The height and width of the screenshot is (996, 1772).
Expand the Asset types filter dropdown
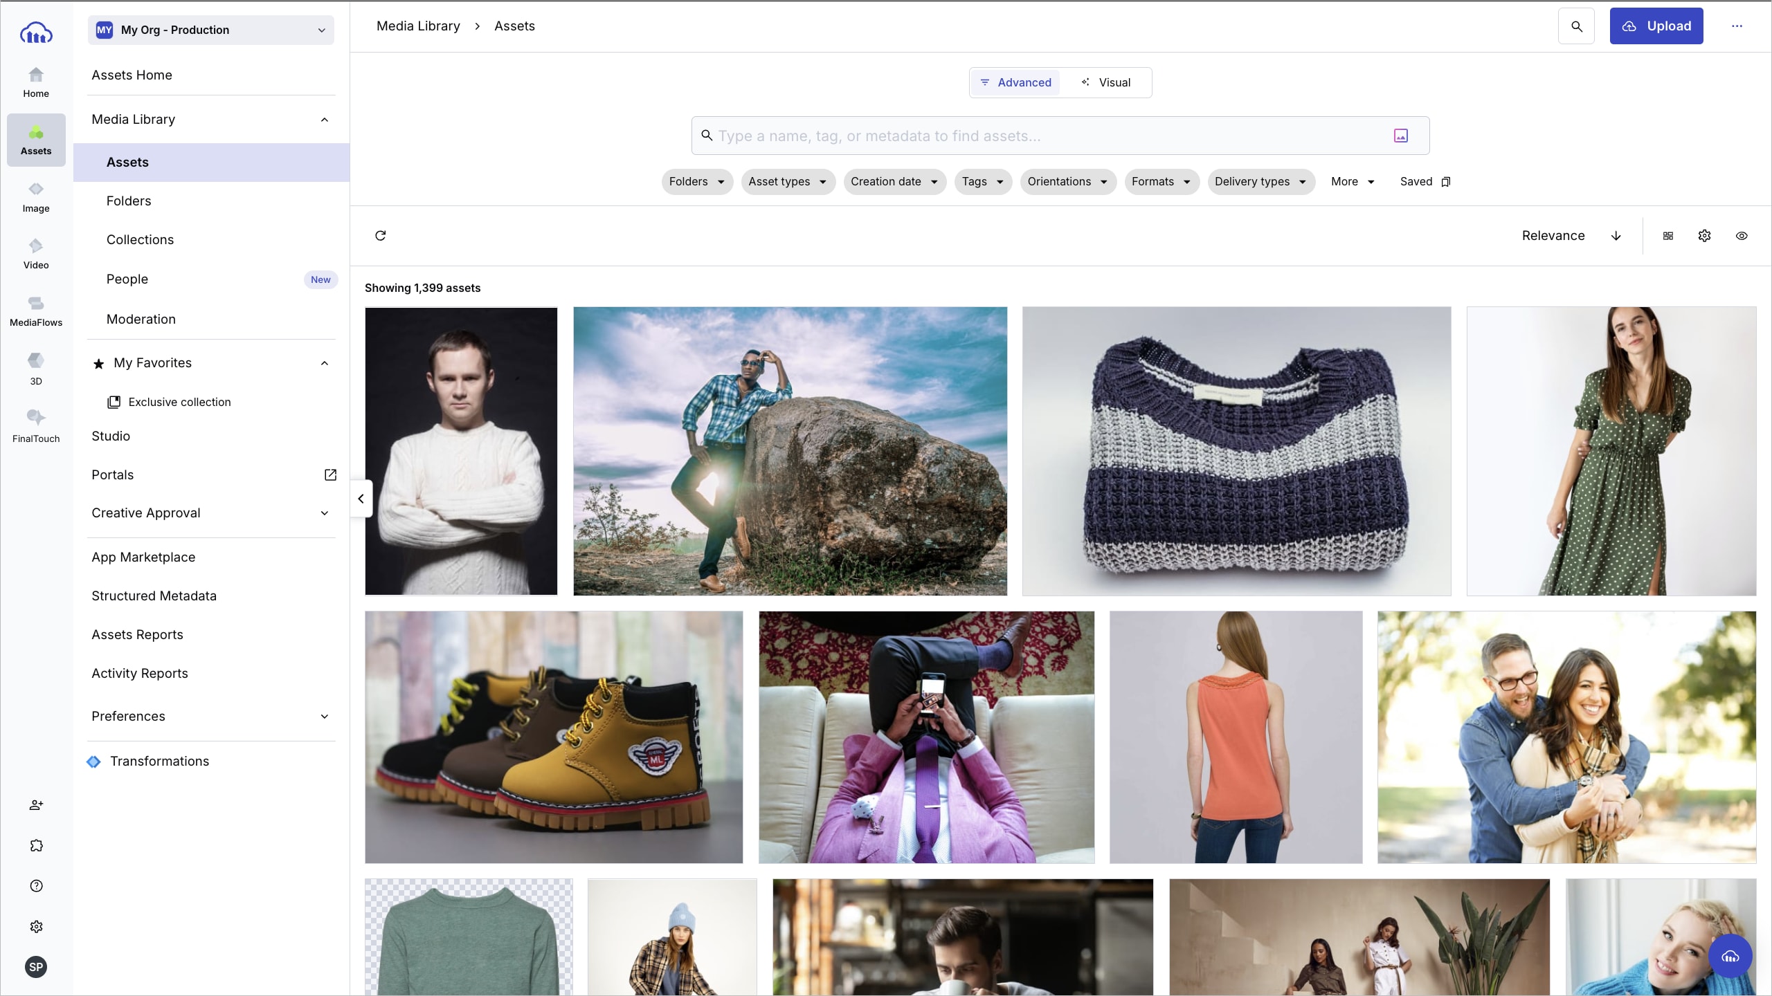788,182
